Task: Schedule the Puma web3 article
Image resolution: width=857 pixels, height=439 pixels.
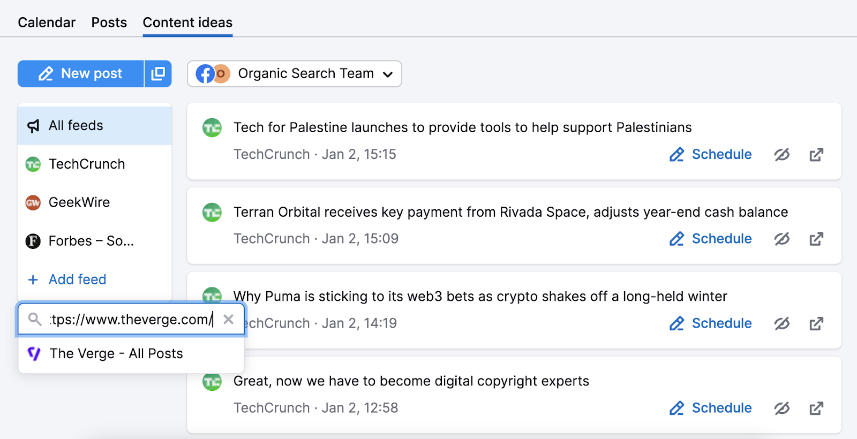Action: (710, 323)
